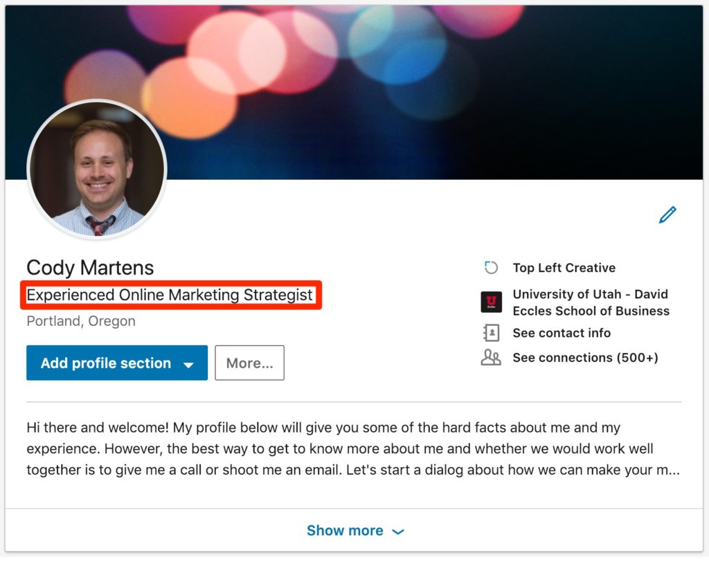The height and width of the screenshot is (575, 709).
Task: Expand the summary with Show more
Action: pyautogui.click(x=354, y=531)
